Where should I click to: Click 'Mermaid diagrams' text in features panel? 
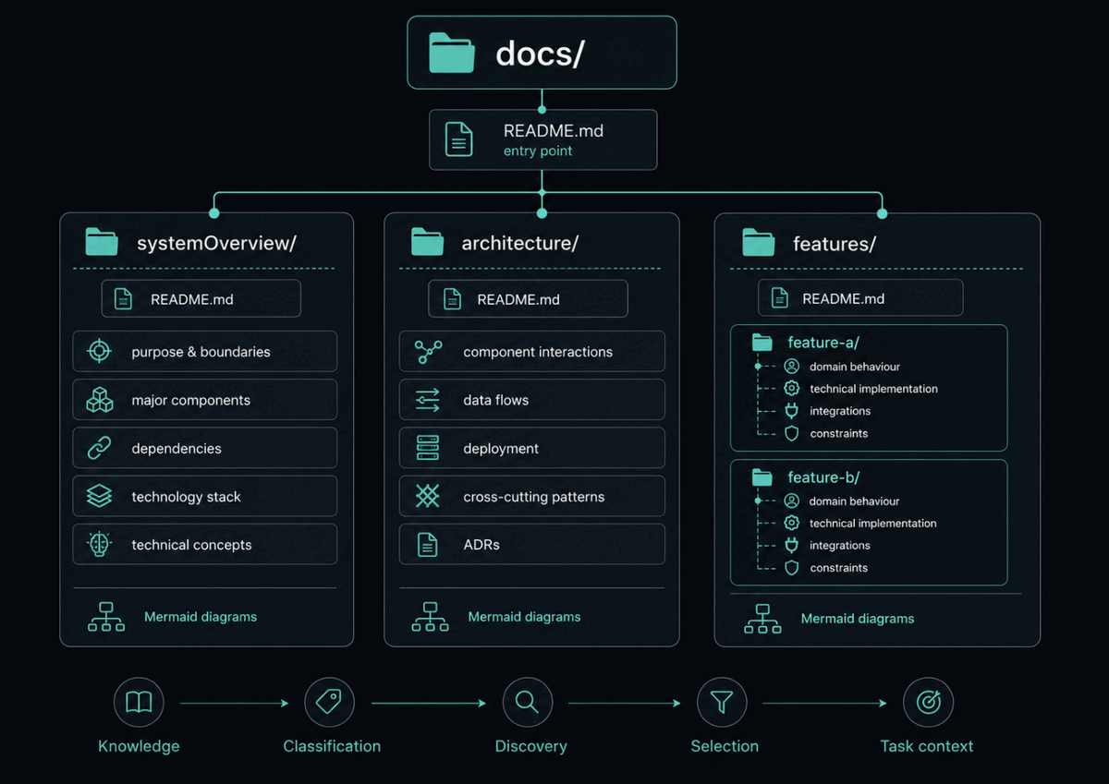click(858, 619)
